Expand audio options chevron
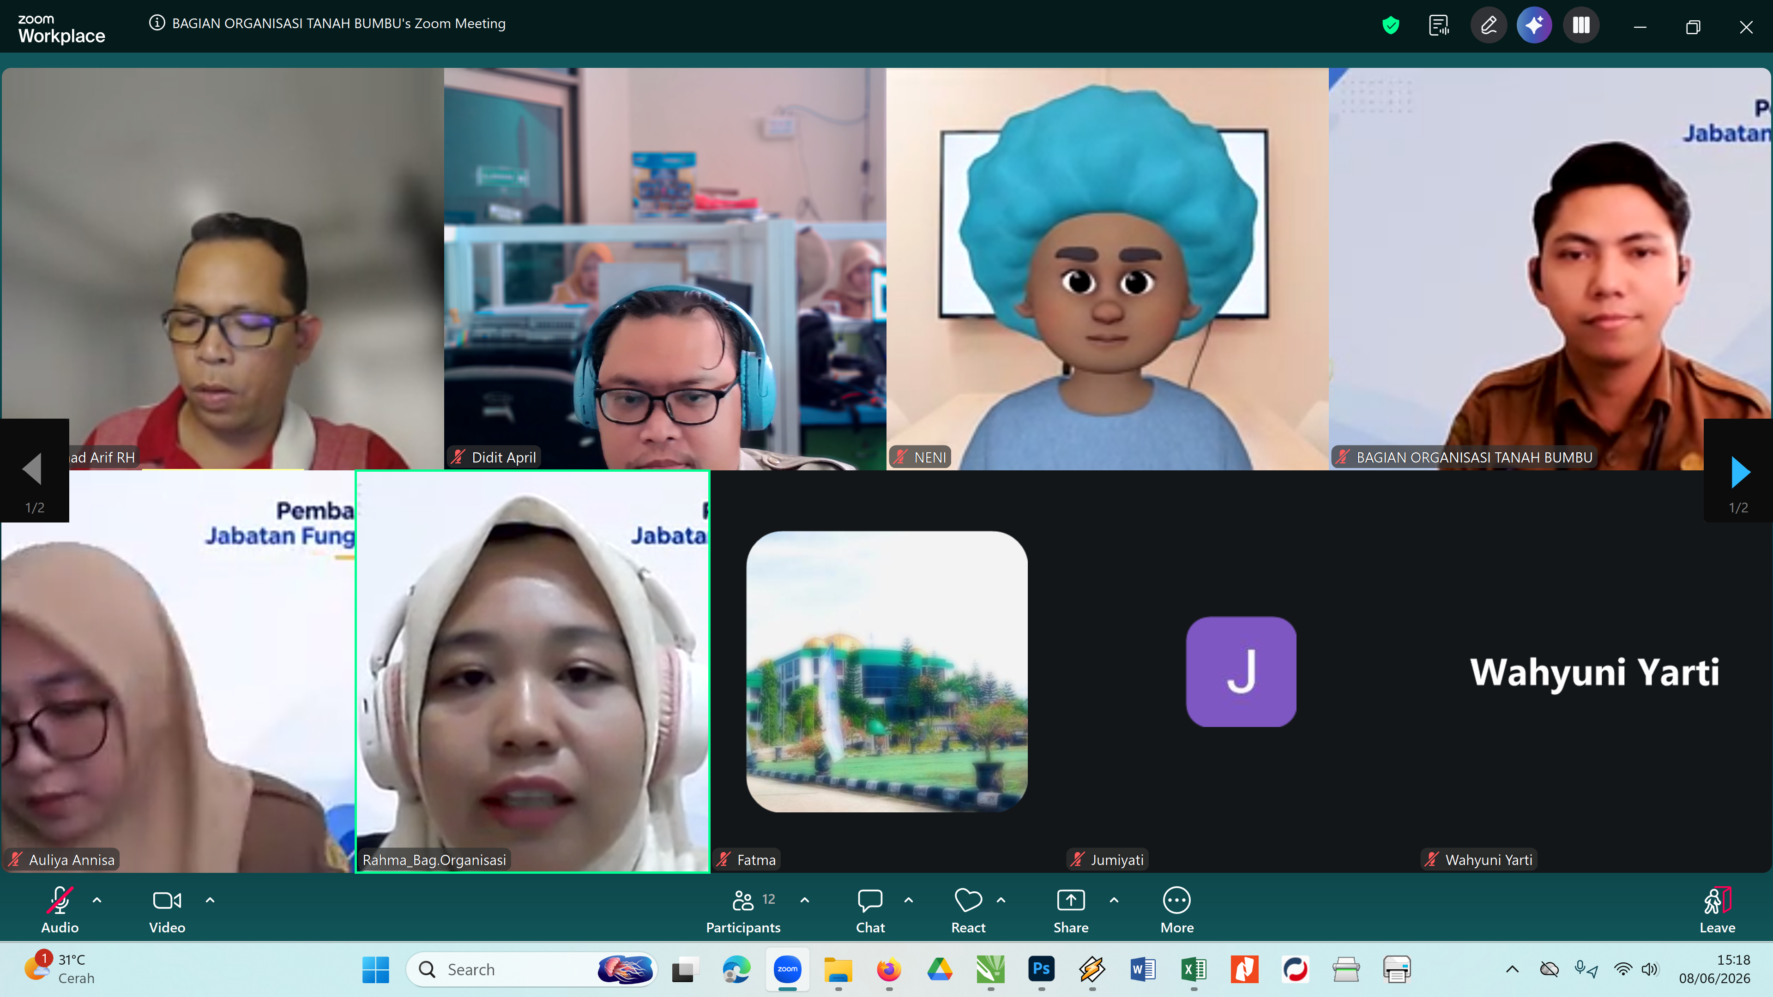 click(x=97, y=900)
